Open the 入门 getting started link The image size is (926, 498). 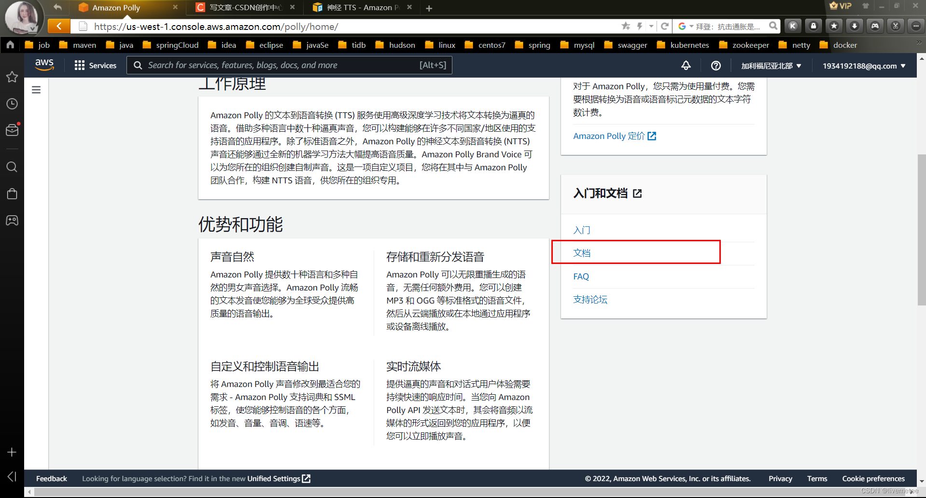(x=582, y=230)
